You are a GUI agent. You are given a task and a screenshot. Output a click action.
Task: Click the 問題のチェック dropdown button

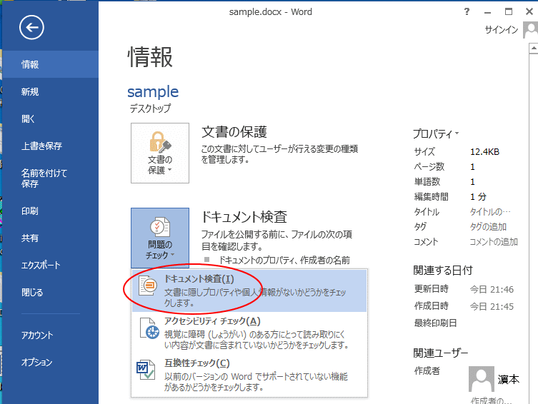(160, 238)
